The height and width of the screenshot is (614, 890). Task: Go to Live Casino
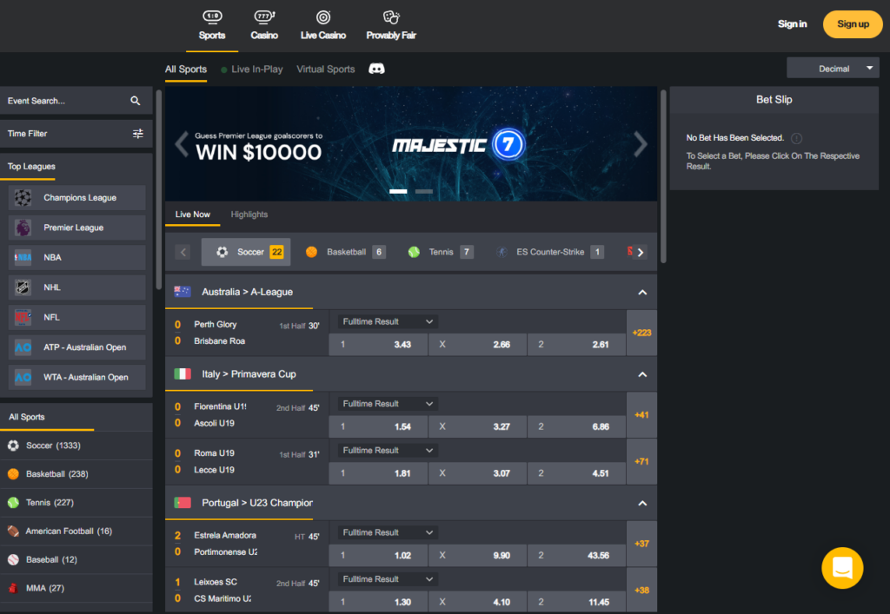coord(323,25)
